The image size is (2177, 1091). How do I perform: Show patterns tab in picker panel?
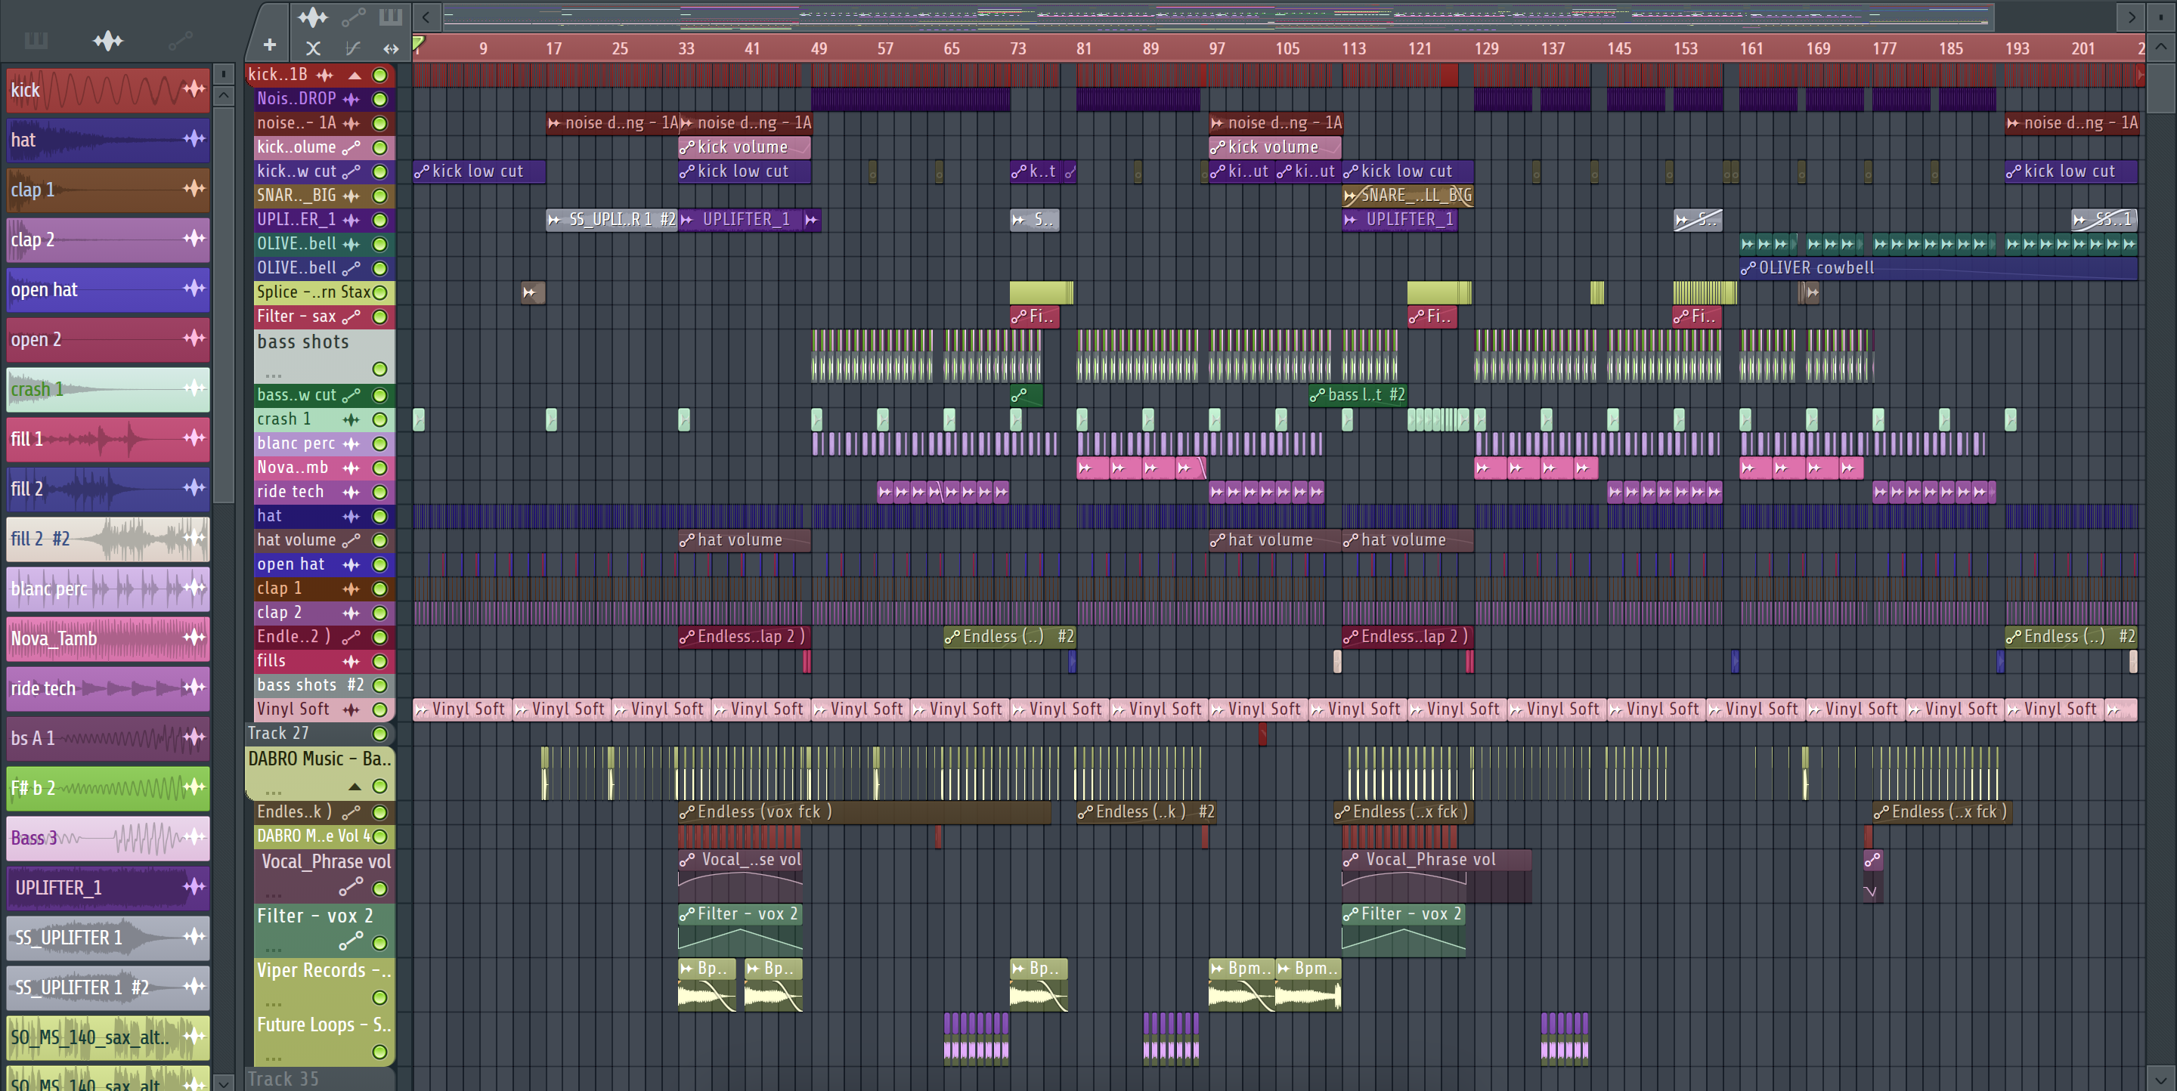pos(36,40)
